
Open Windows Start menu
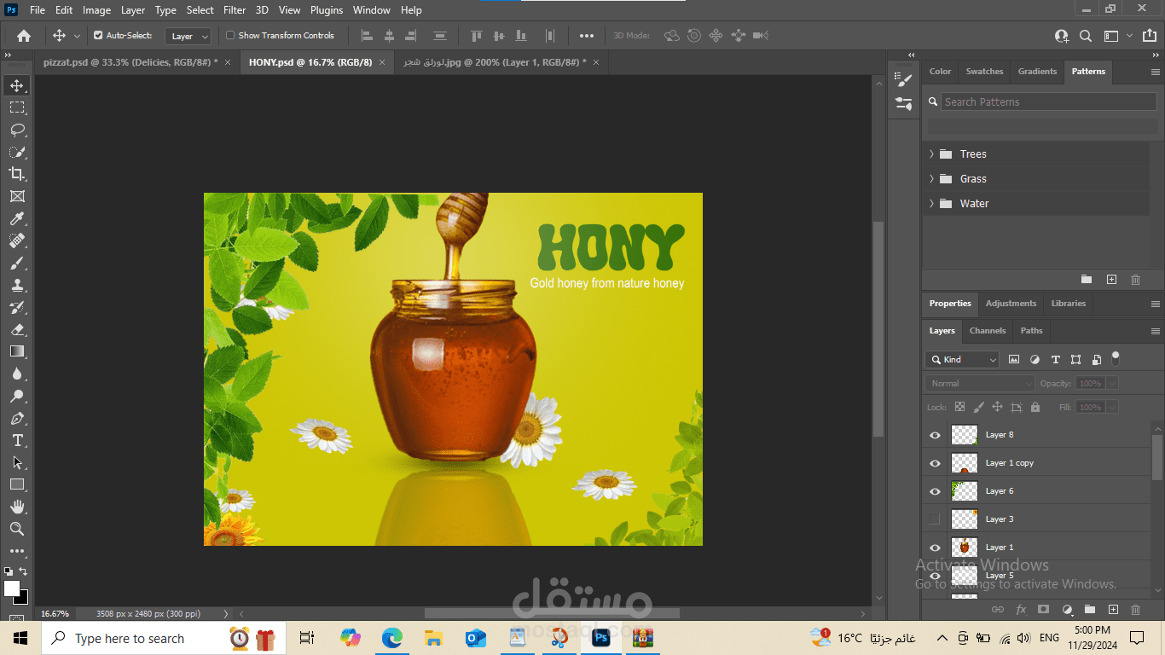(x=20, y=638)
